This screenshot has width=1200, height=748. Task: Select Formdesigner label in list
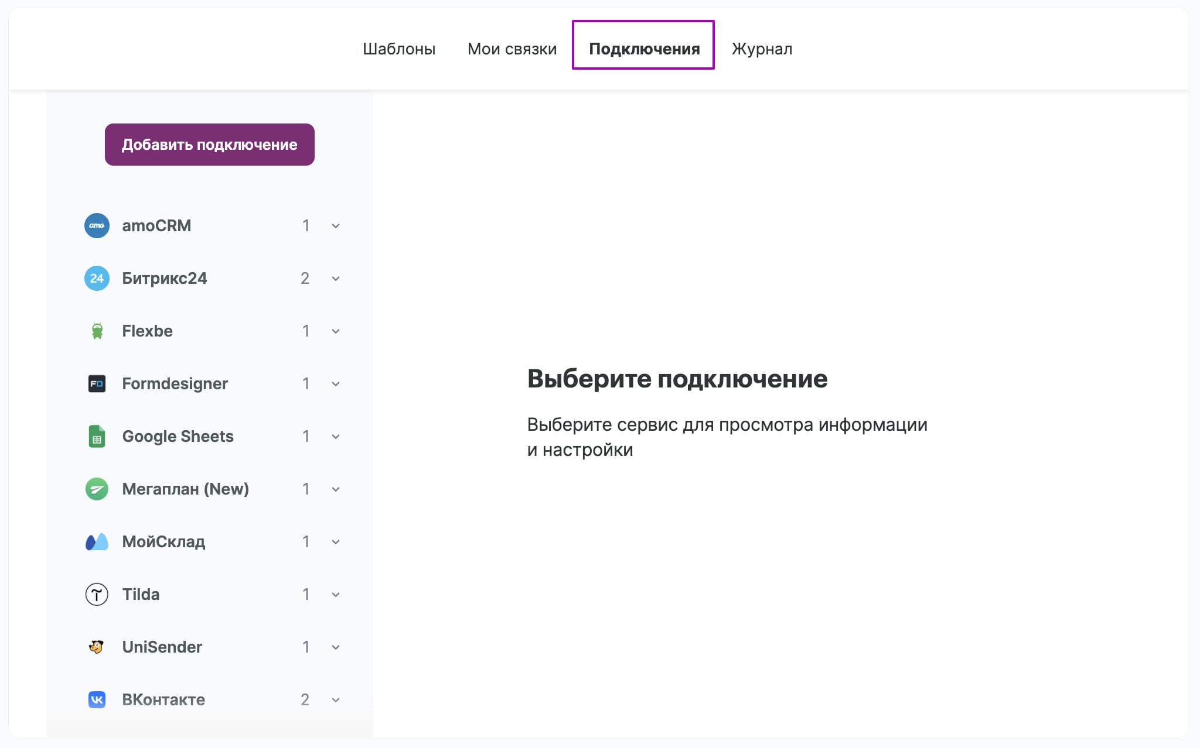pos(175,383)
